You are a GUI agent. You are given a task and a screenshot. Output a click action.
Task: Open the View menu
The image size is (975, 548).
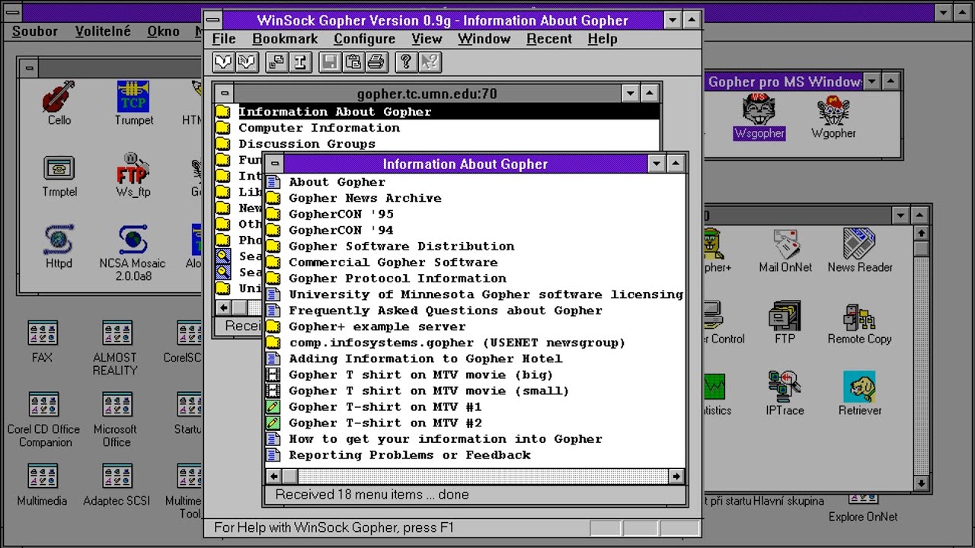coord(427,39)
